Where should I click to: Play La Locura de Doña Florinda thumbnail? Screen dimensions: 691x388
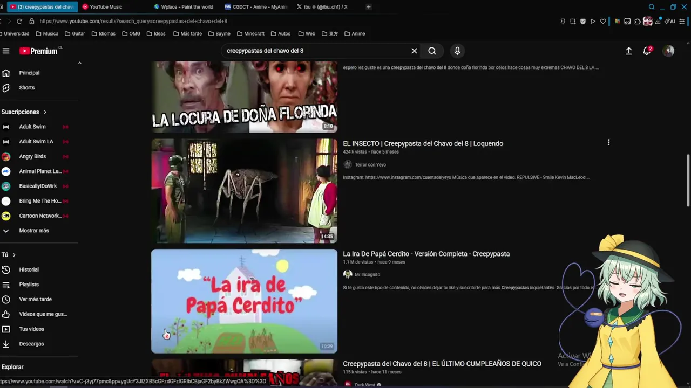coord(244,97)
